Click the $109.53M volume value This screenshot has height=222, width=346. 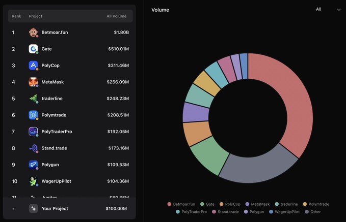[x=118, y=165]
